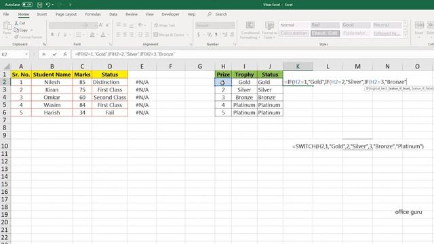Toggle Italic formatting

coord(58,35)
